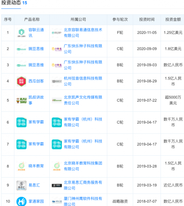Open 北京晓羊教育科技集团有限公司 link
Image resolution: width=184 pixels, height=206 pixels.
click(x=83, y=166)
